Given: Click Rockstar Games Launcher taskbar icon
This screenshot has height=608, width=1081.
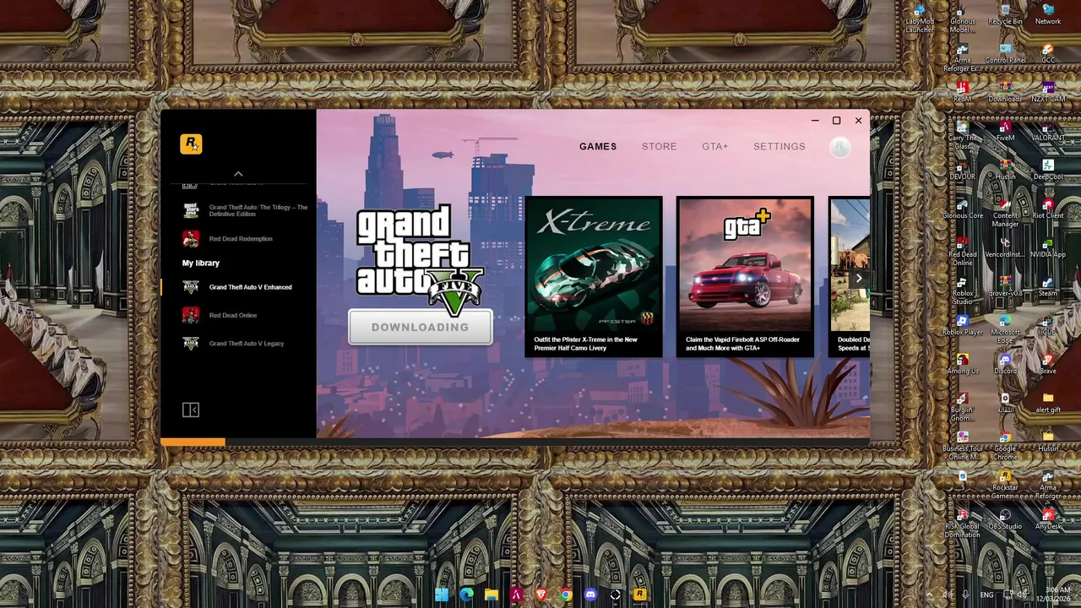Looking at the screenshot, I should (640, 594).
